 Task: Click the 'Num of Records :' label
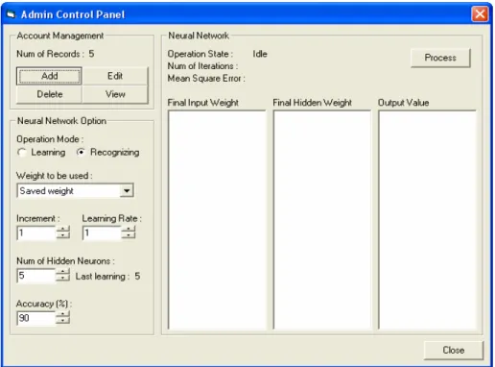(x=50, y=54)
